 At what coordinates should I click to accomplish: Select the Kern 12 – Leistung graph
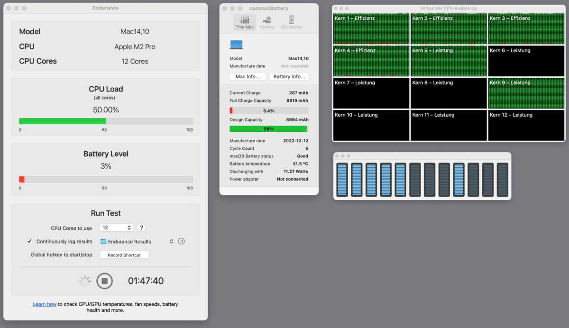click(x=526, y=126)
